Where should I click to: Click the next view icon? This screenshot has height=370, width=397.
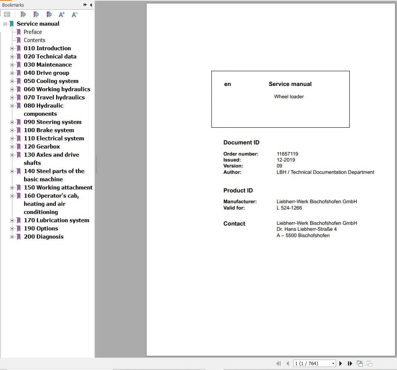point(369,363)
